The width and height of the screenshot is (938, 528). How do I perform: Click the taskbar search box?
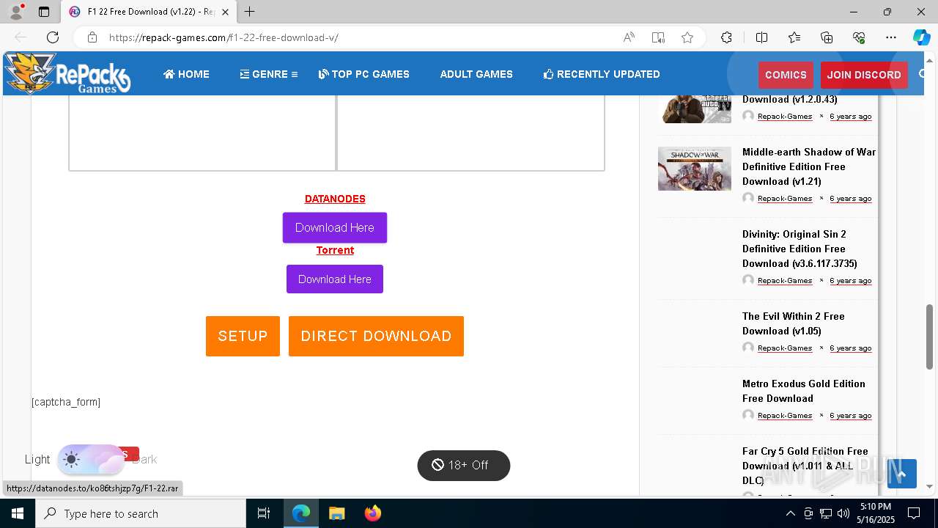pos(141,513)
